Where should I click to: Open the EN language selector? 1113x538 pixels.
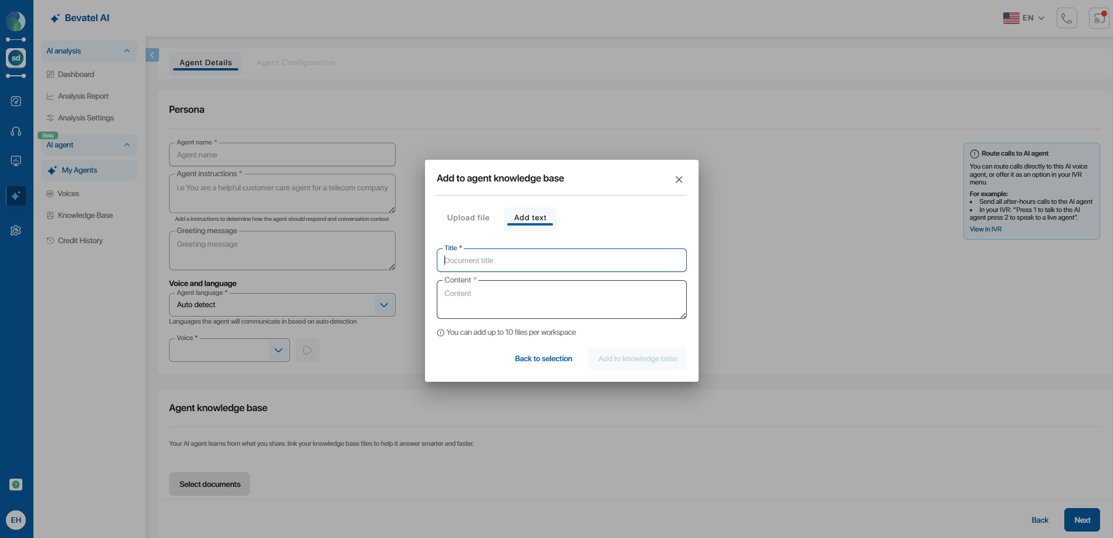point(1023,18)
